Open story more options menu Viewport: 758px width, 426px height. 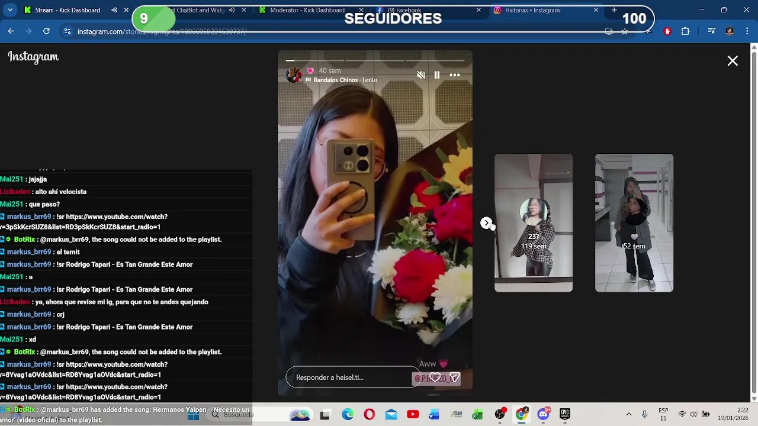point(455,75)
